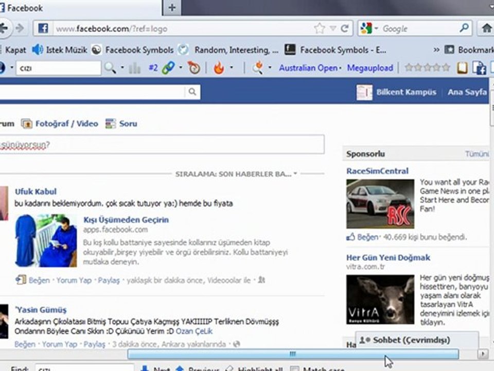Viewport: 494px width, 371px height.
Task: Click the browser forward arrow
Action: [20, 28]
